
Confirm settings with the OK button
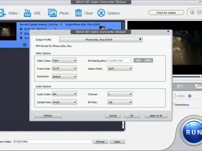point(132,116)
